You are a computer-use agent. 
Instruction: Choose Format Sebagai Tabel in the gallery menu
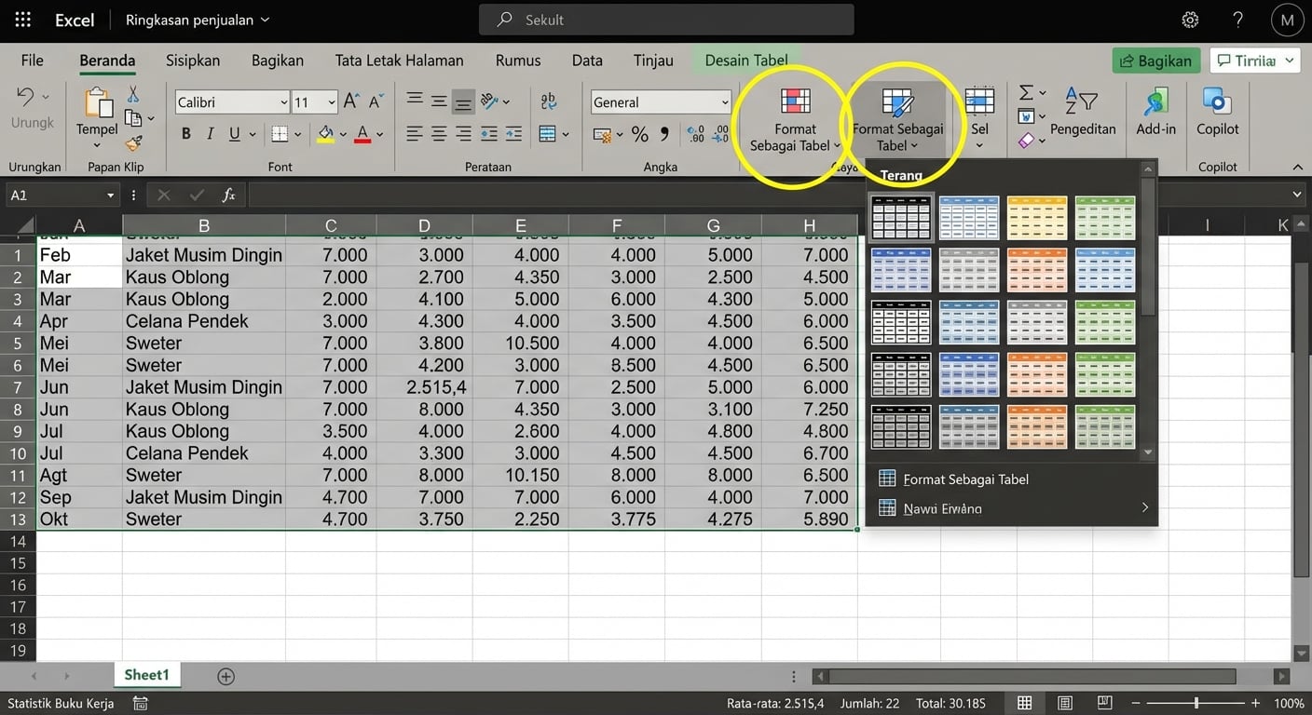pyautogui.click(x=963, y=479)
